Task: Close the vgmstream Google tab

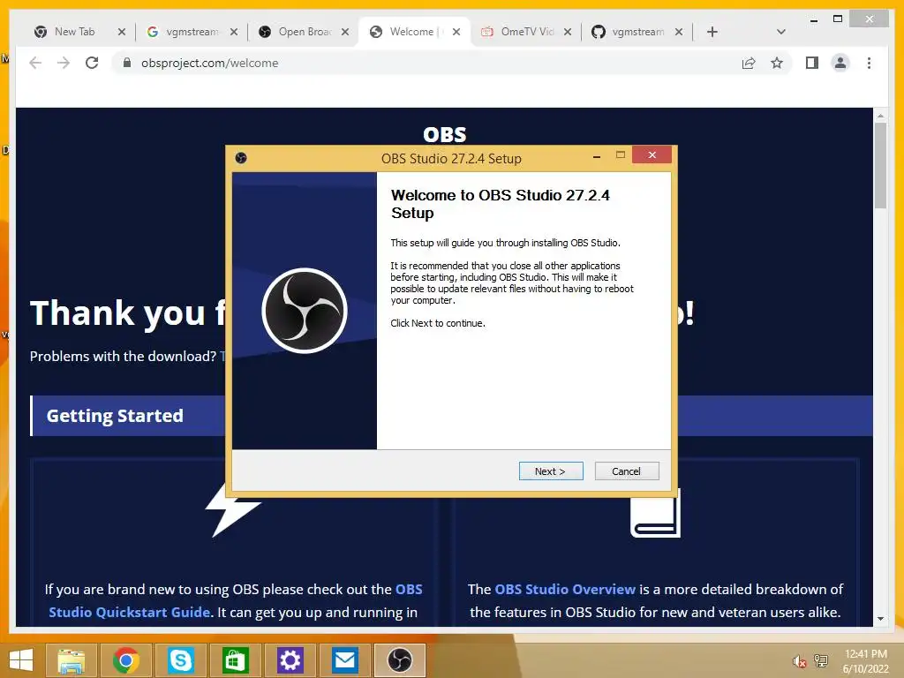Action: [233, 33]
